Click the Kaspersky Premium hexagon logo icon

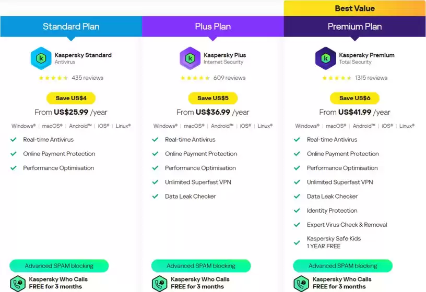pyautogui.click(x=326, y=58)
